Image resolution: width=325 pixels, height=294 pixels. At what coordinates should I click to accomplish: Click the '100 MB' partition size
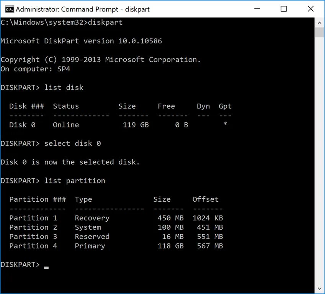171,227
